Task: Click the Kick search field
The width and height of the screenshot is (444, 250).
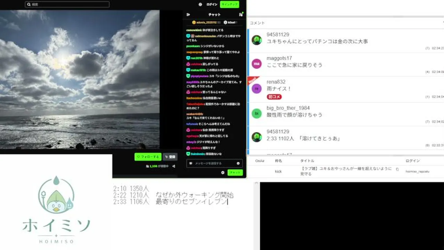Action: [67, 5]
